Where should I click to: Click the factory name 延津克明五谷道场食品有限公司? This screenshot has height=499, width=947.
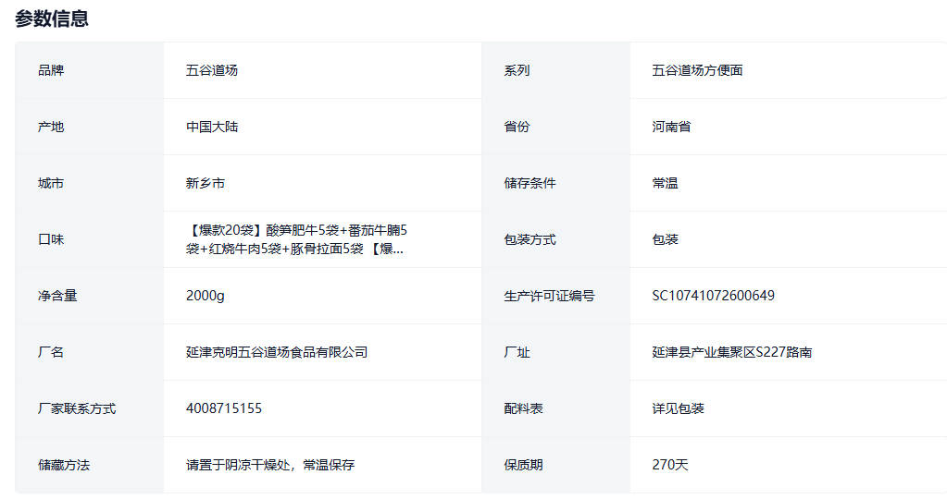277,352
